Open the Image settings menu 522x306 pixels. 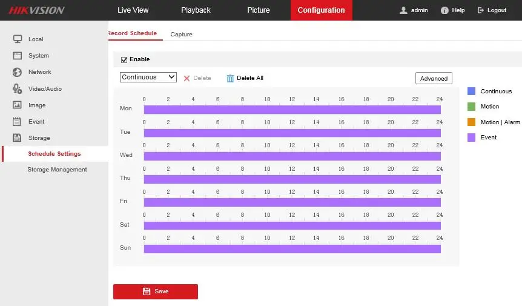(x=37, y=105)
